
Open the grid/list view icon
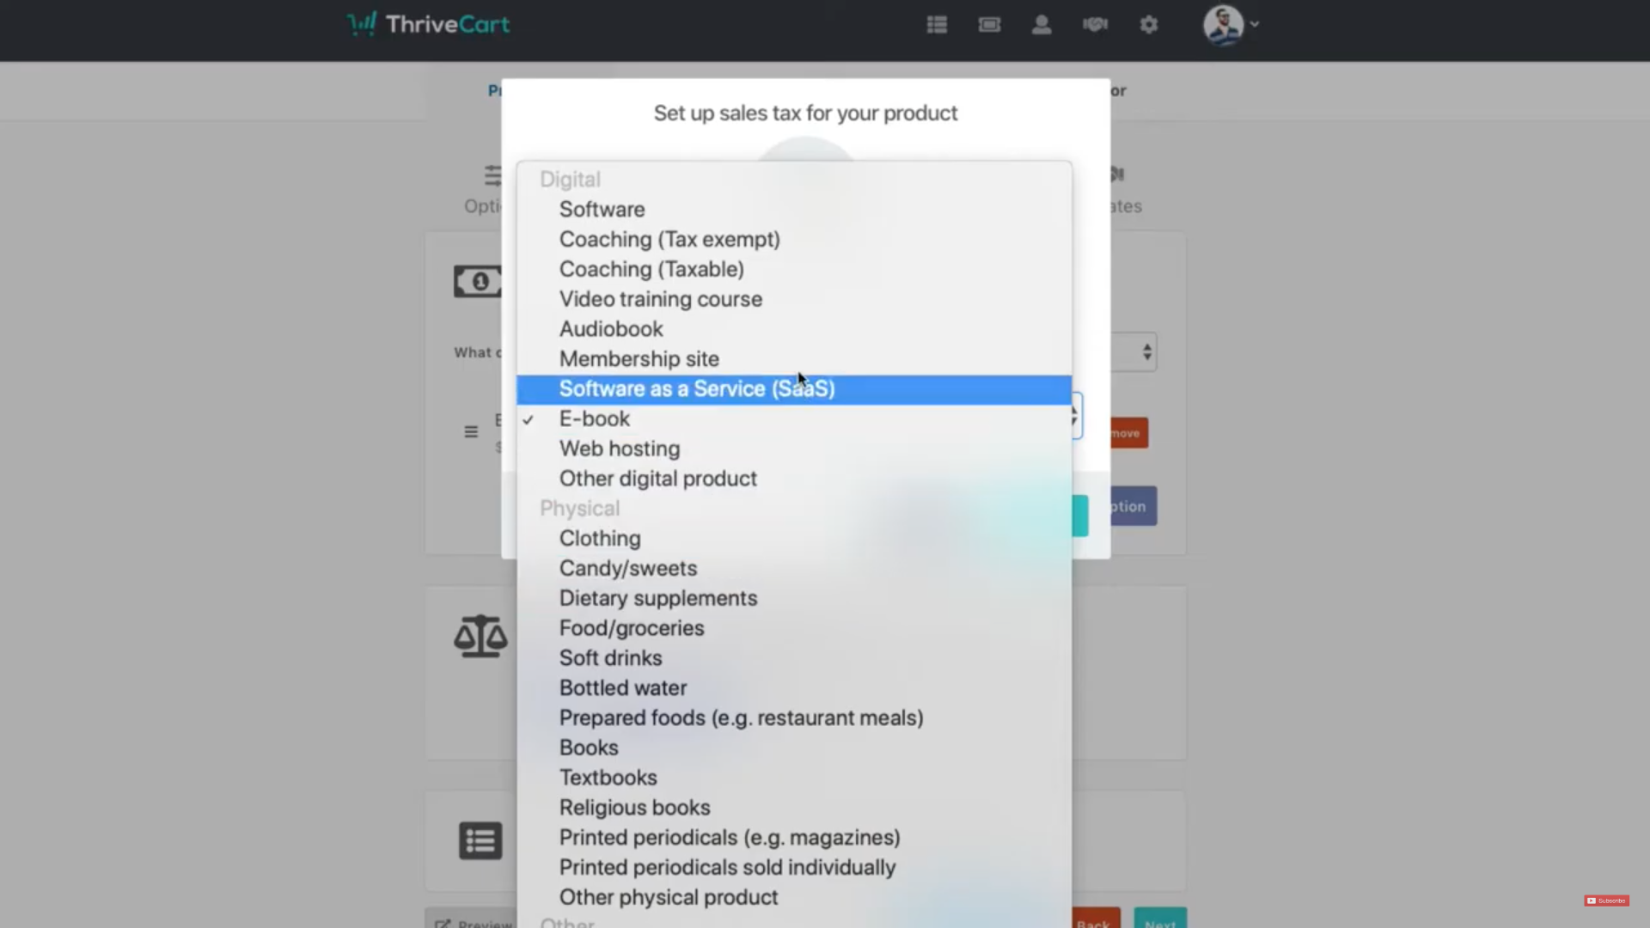[x=936, y=24]
